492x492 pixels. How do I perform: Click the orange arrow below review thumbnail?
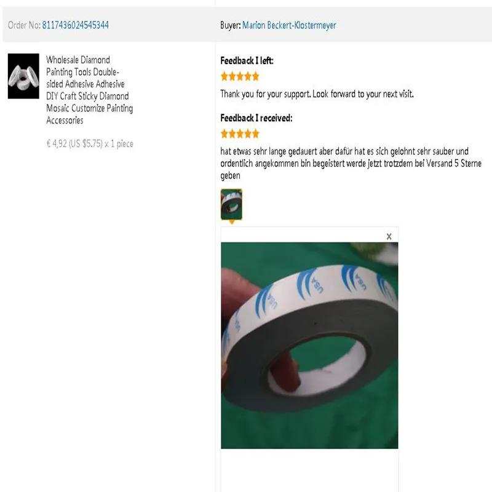(x=232, y=222)
